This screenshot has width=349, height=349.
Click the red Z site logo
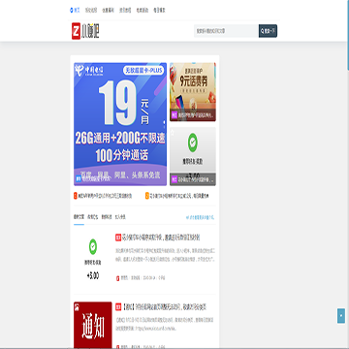(76, 32)
